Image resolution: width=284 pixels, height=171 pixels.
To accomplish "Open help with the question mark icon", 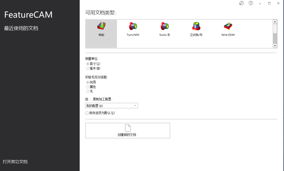I will (x=251, y=3).
